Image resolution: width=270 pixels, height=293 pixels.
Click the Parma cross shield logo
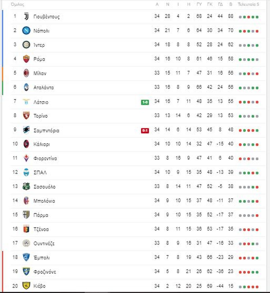26,215
